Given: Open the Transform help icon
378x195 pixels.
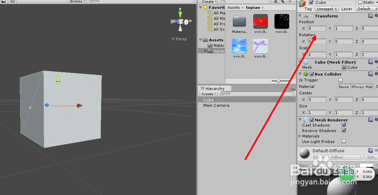Looking at the screenshot, I should (x=370, y=16).
